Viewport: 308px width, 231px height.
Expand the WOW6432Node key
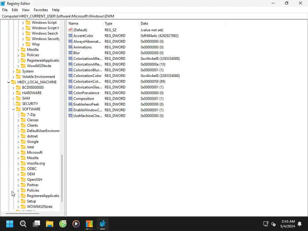click(18, 207)
